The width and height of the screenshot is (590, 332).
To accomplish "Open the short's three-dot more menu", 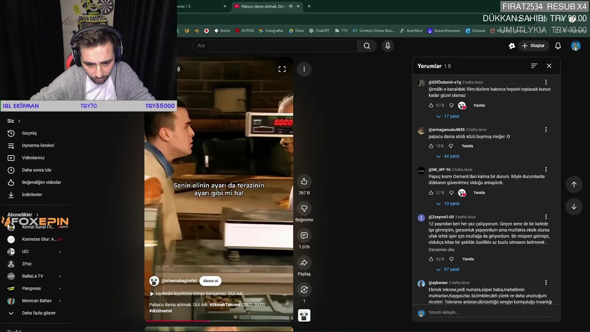I will tap(304, 69).
